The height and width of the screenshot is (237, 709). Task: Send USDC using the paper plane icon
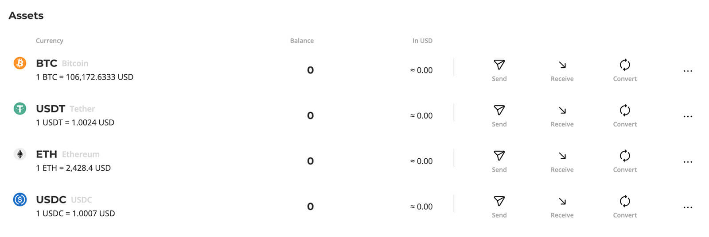[x=499, y=201]
